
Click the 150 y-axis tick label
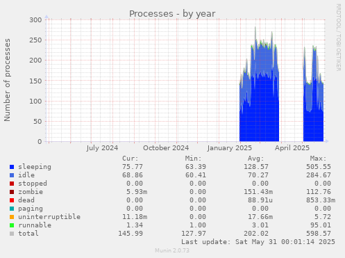pyautogui.click(x=35, y=81)
